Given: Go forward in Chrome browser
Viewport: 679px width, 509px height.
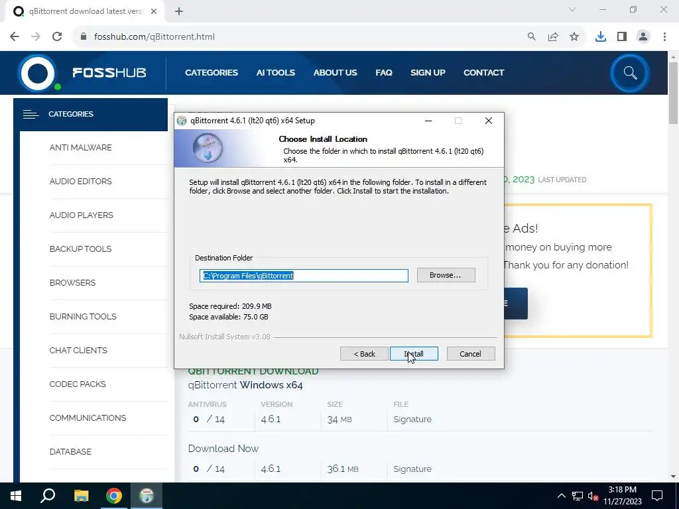Looking at the screenshot, I should click(36, 37).
